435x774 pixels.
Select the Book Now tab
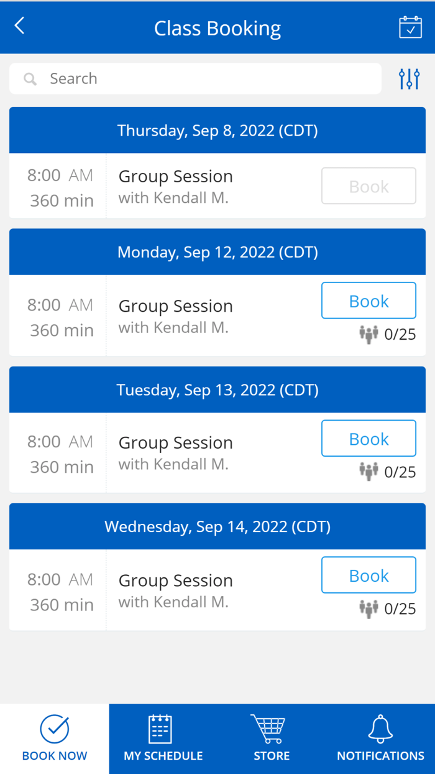click(x=55, y=739)
